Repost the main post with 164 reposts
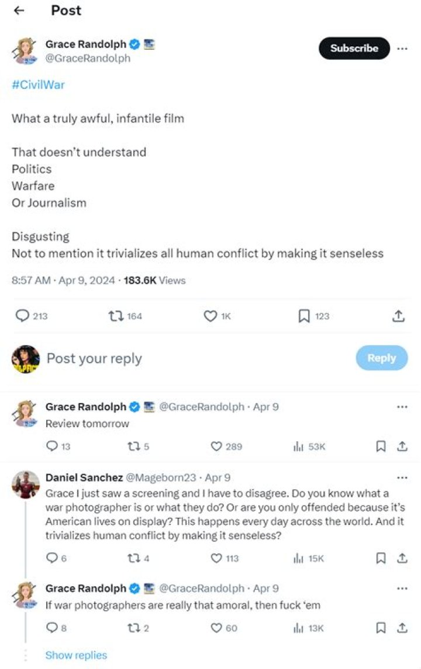Screen dimensions: 421x669 click(116, 316)
